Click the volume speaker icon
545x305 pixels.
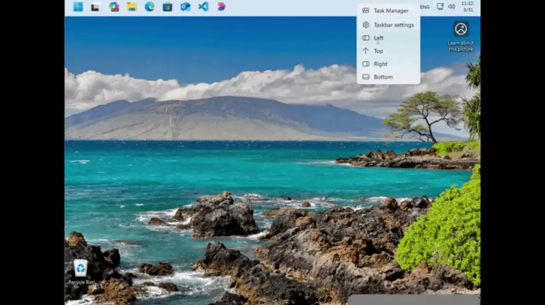click(x=452, y=6)
